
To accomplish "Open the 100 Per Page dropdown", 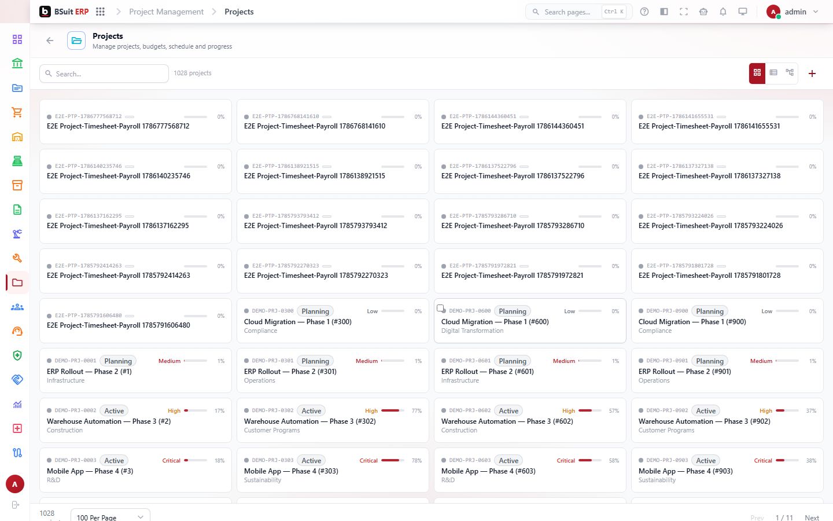I will 110,517.
